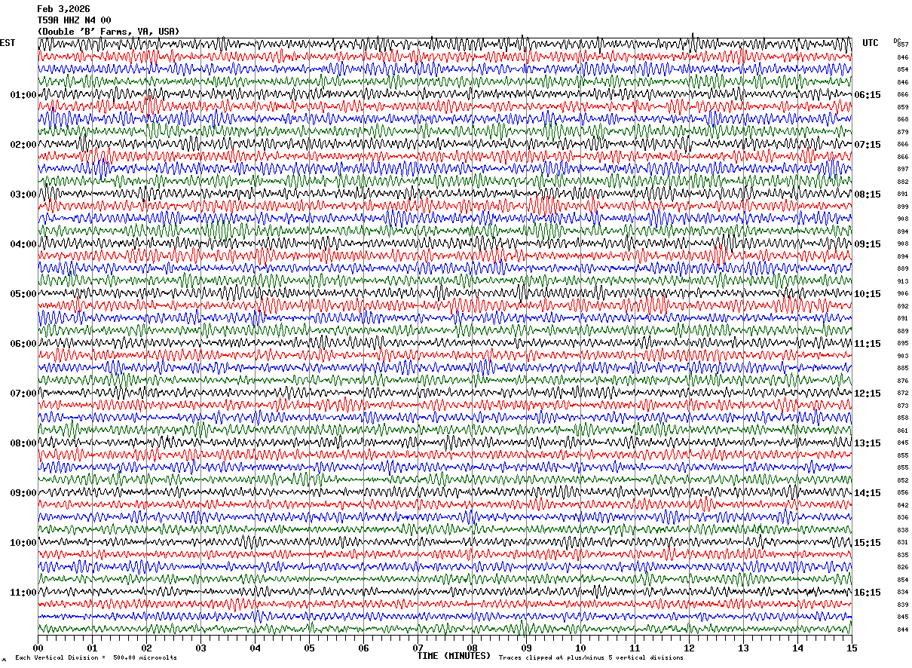912x668 pixels.
Task: Select the "14" minute tick on the bottom axis
Action: click(x=797, y=648)
